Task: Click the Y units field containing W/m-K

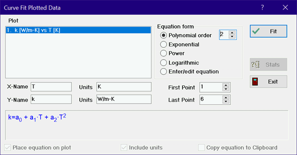Action: pos(124,99)
